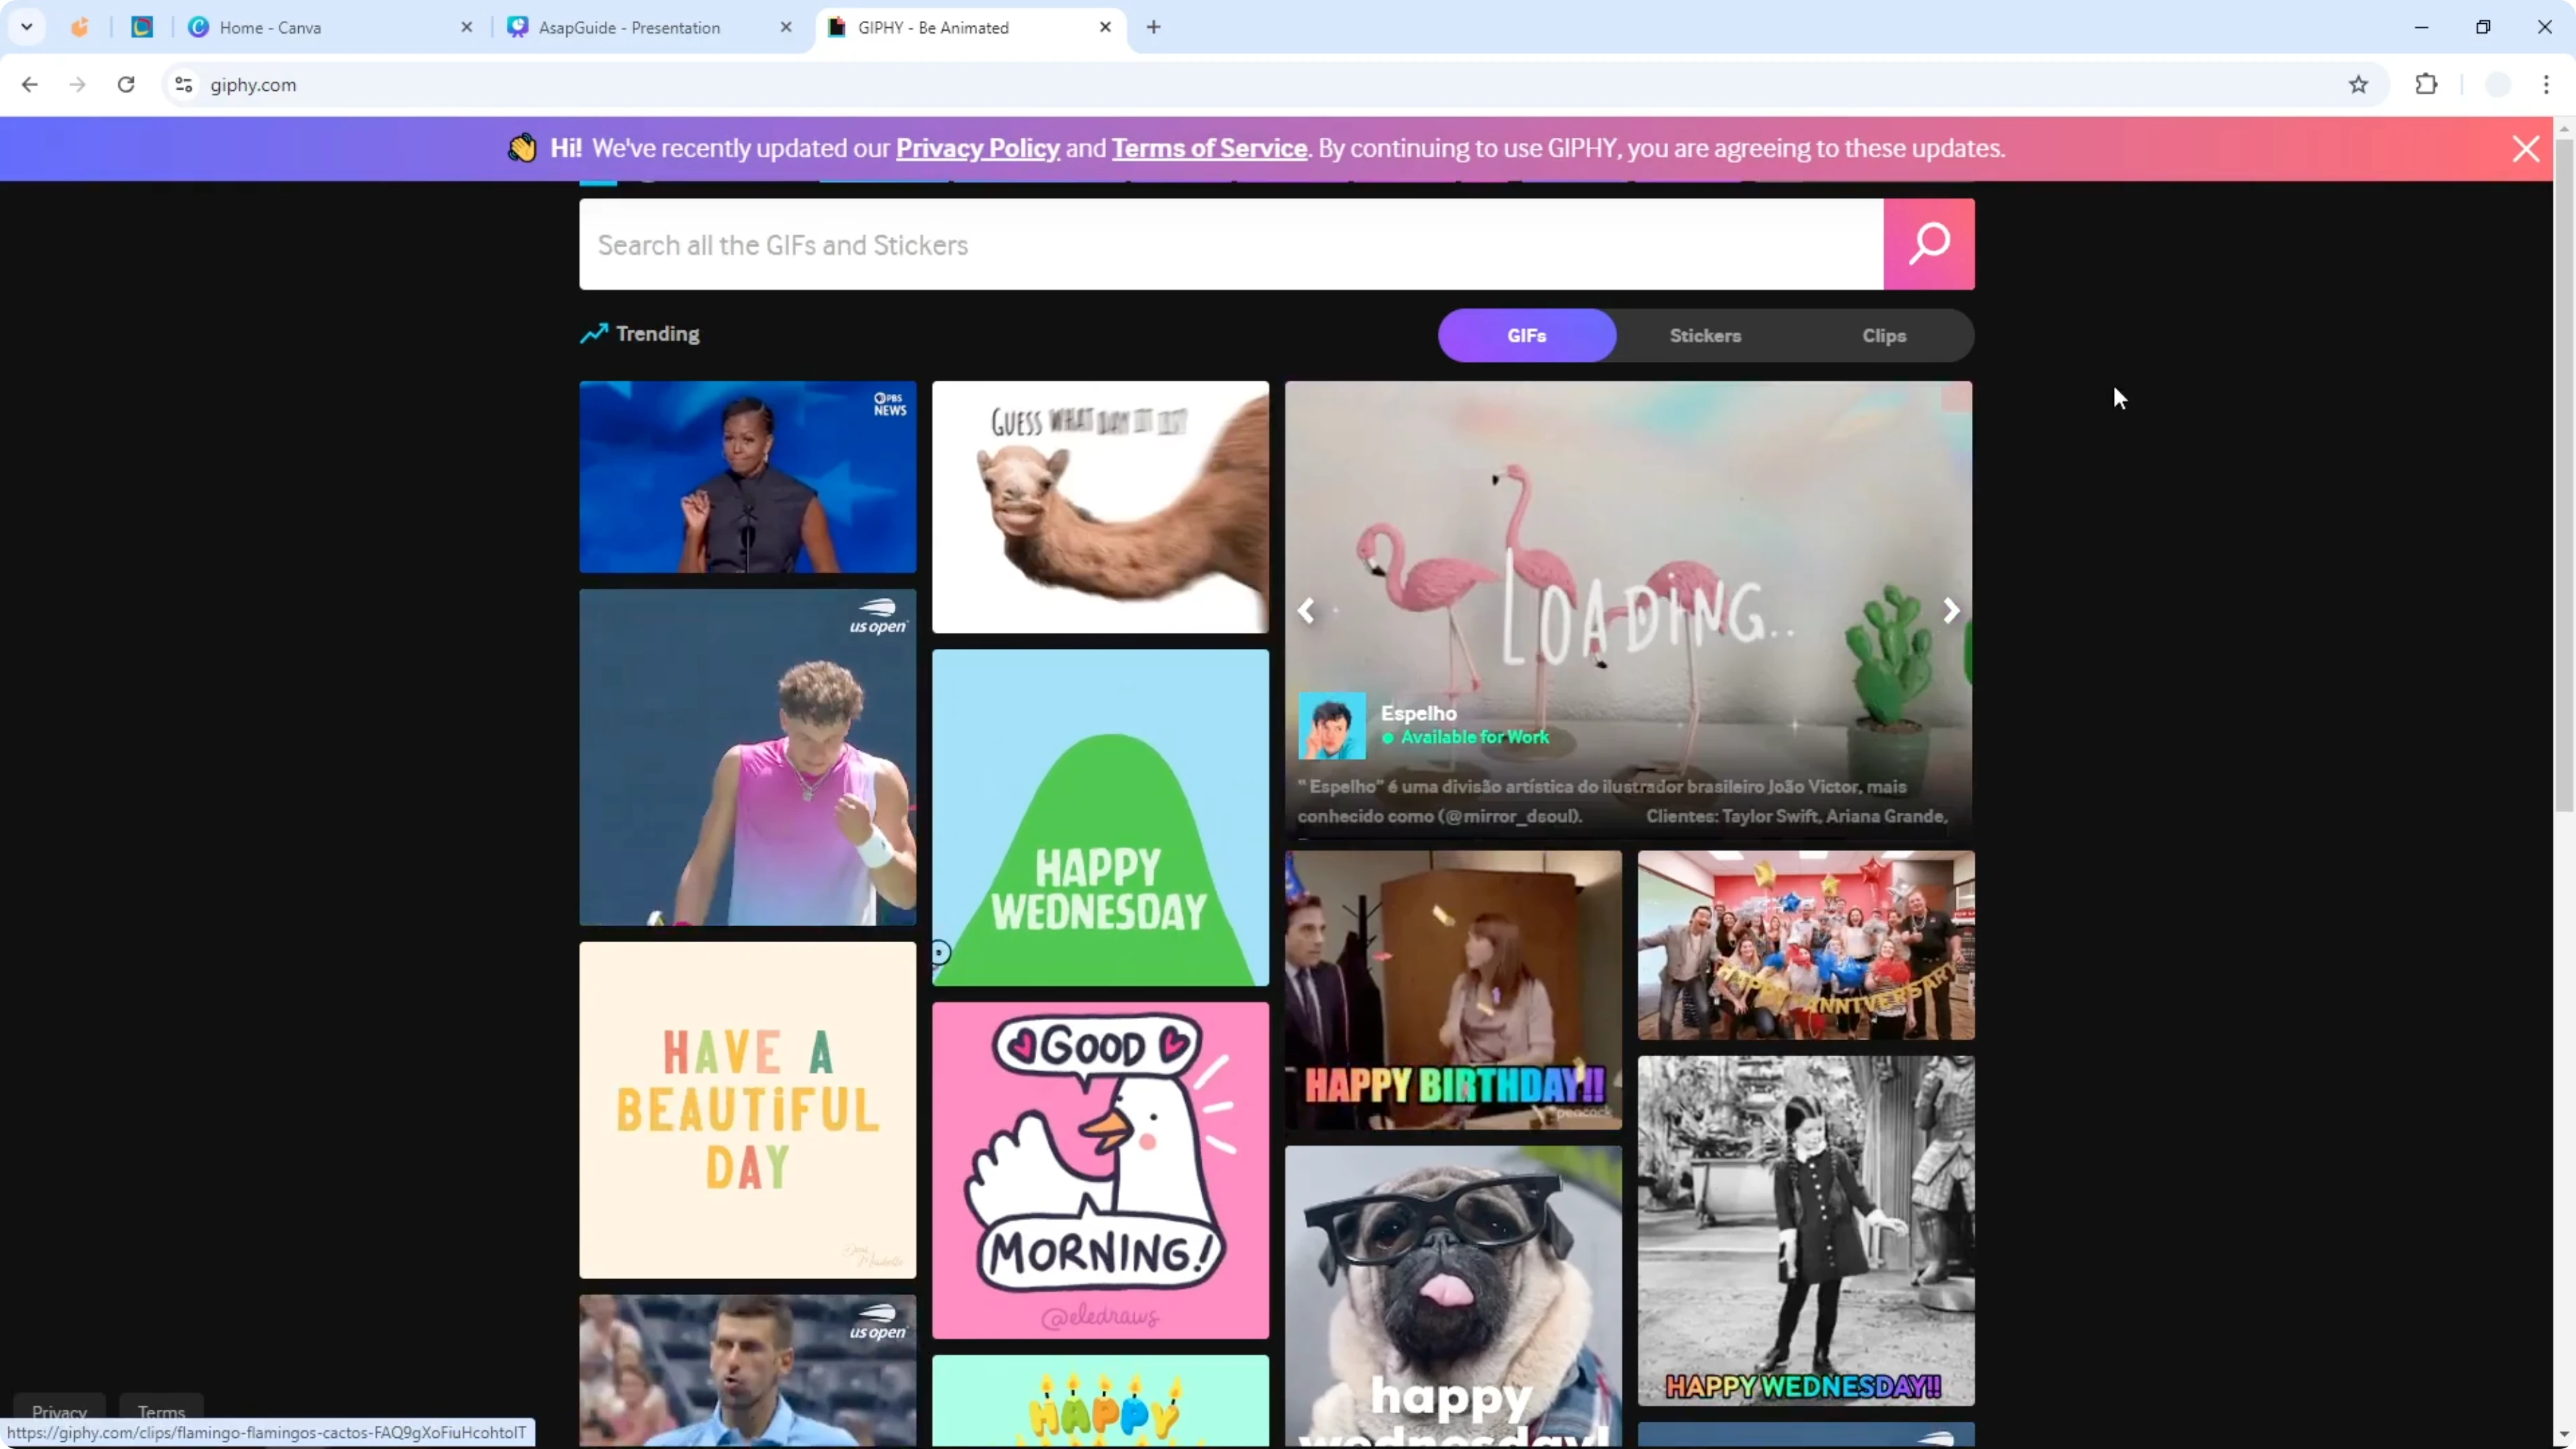Open the black-and-white Happy Wednesday dance GIF
This screenshot has height=1449, width=2576.
[x=1806, y=1231]
